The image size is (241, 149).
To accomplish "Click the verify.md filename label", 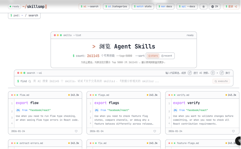I will click(183, 95).
